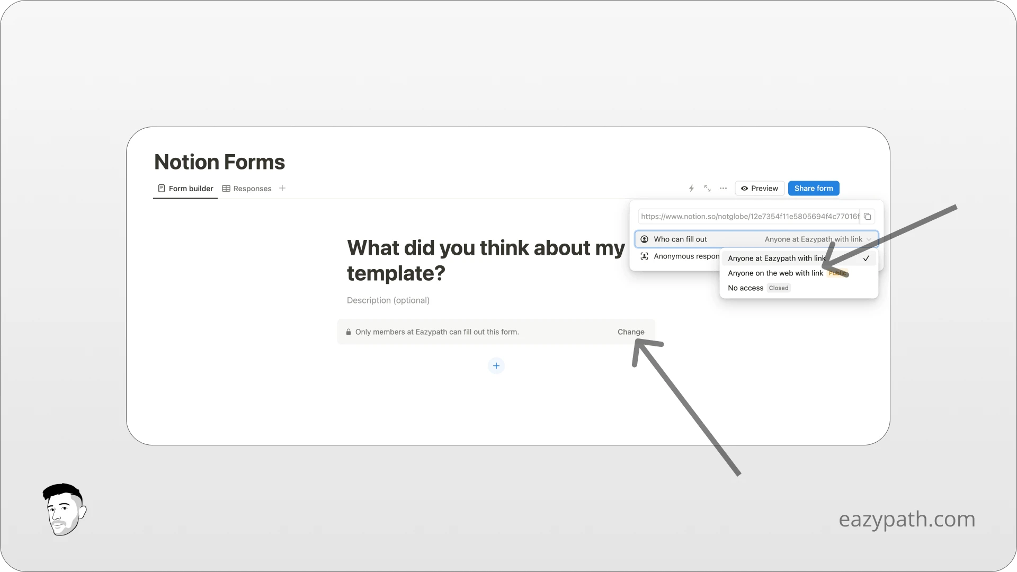This screenshot has height=572, width=1017.
Task: Choose 'No access' to close the form
Action: [745, 288]
